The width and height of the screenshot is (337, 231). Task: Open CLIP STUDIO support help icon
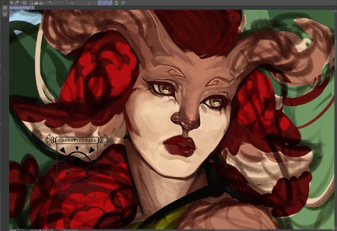pyautogui.click(x=123, y=3)
